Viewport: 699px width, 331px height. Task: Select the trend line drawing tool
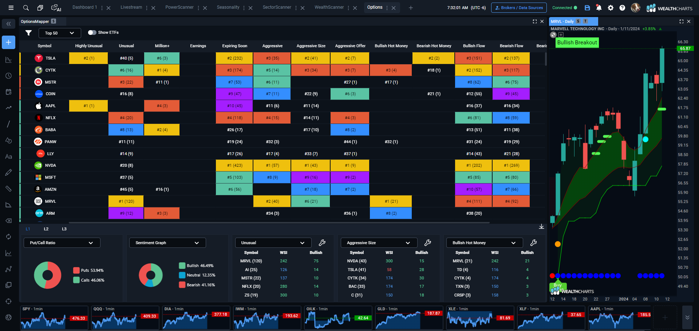[8, 124]
